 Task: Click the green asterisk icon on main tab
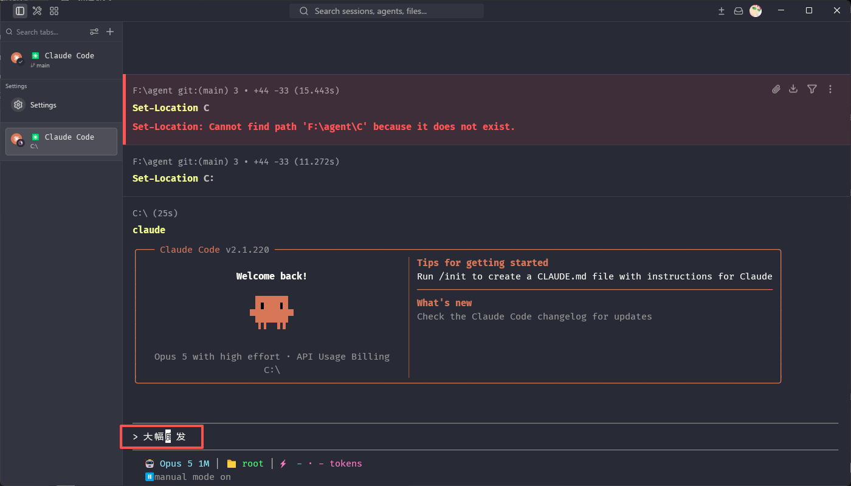tap(35, 55)
